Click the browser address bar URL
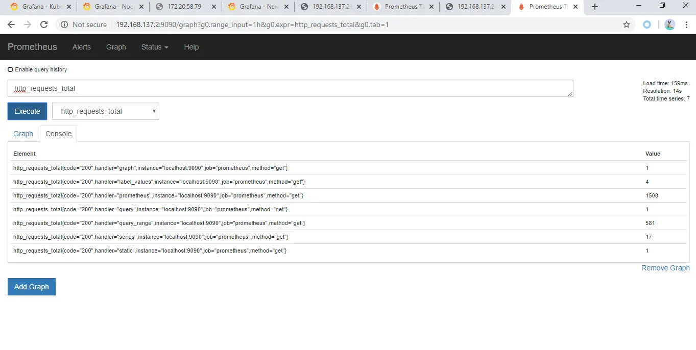Image resolution: width=696 pixels, height=350 pixels. 252,24
